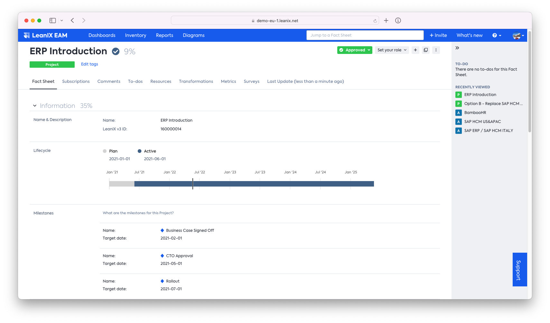The width and height of the screenshot is (550, 323).
Task: Switch to the Surveys tab
Action: [x=252, y=82]
